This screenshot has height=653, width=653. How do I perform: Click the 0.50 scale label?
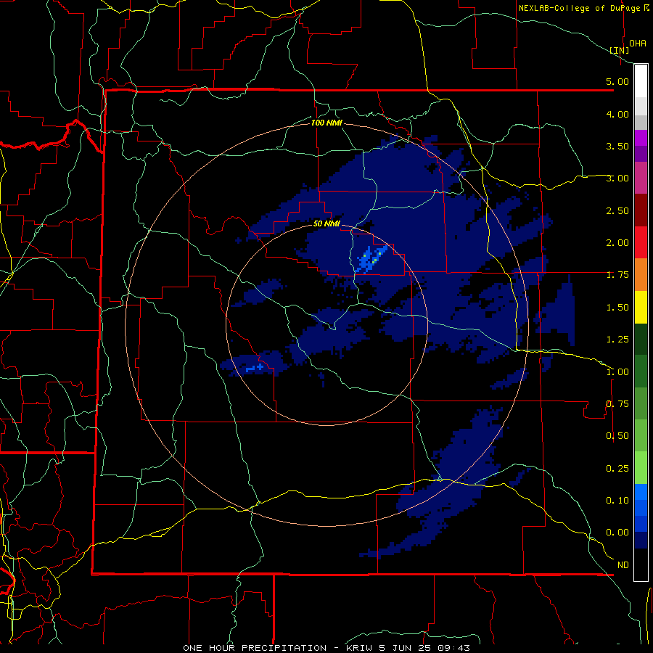[x=617, y=436]
